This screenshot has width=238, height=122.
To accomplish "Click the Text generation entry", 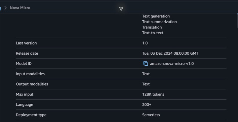I will (x=156, y=16).
